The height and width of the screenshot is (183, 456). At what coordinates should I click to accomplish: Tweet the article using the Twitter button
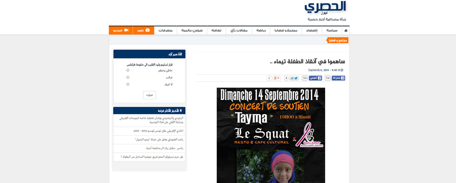[294, 78]
